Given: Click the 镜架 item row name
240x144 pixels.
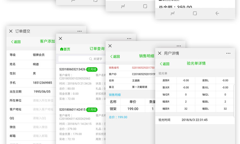Looking at the screenshot, I should [x=113, y=109].
